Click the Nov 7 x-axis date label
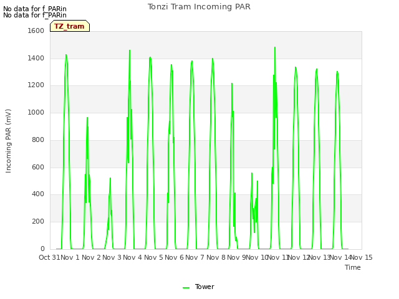 [195, 257]
